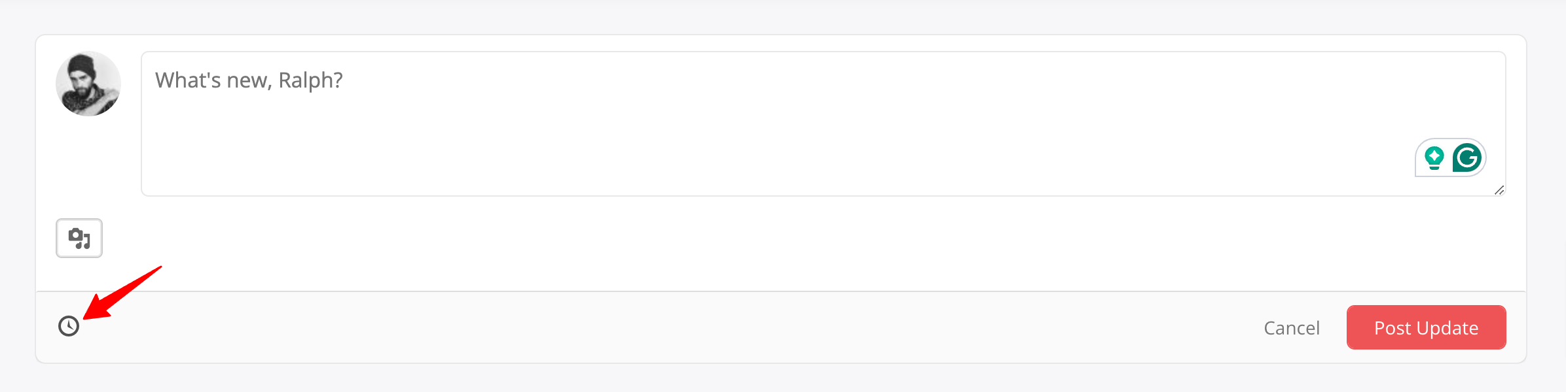Click the green Grammarly G icon

coord(1466,158)
